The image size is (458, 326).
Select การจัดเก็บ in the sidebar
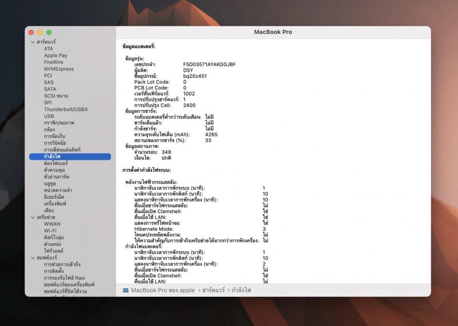pos(54,136)
